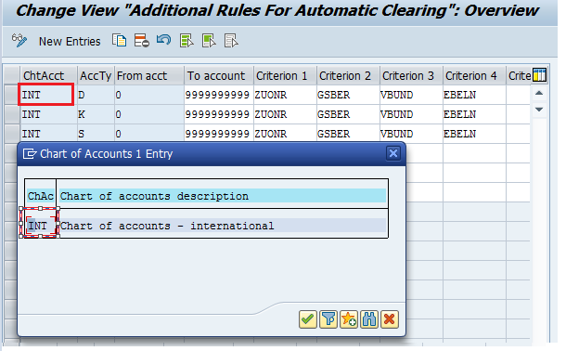The image size is (566, 351).
Task: Click the Copy As icon
Action: click(x=119, y=41)
